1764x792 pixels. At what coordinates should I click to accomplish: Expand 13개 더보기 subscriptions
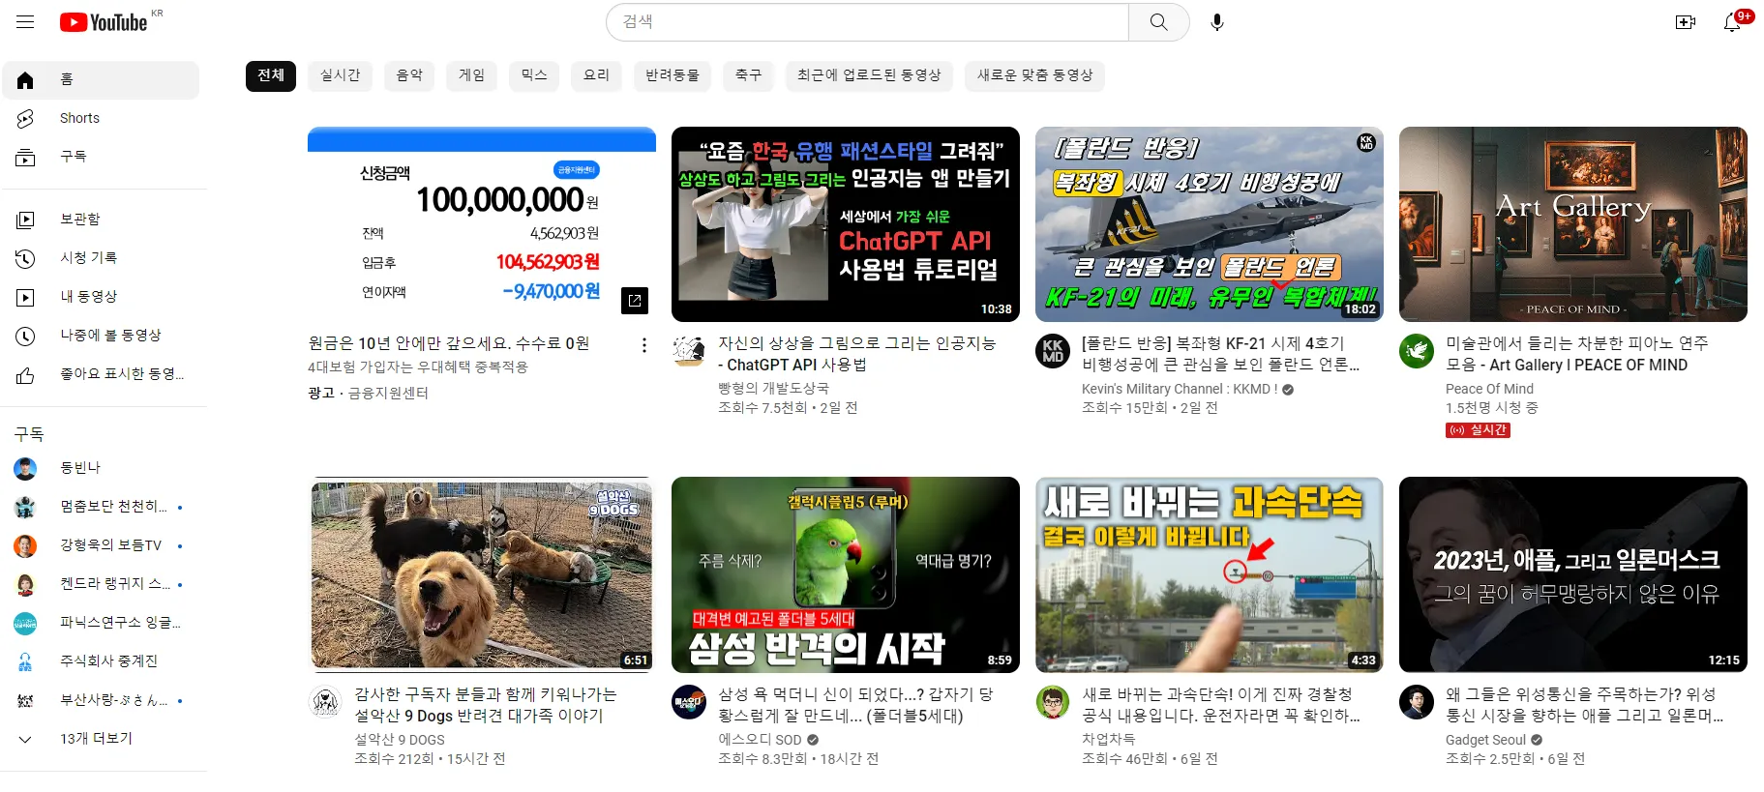coord(101,739)
